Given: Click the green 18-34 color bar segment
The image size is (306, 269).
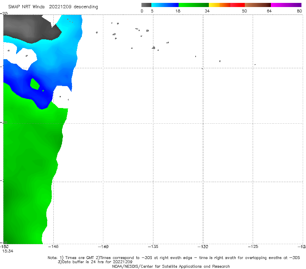Looking at the screenshot, I should [x=194, y=5].
